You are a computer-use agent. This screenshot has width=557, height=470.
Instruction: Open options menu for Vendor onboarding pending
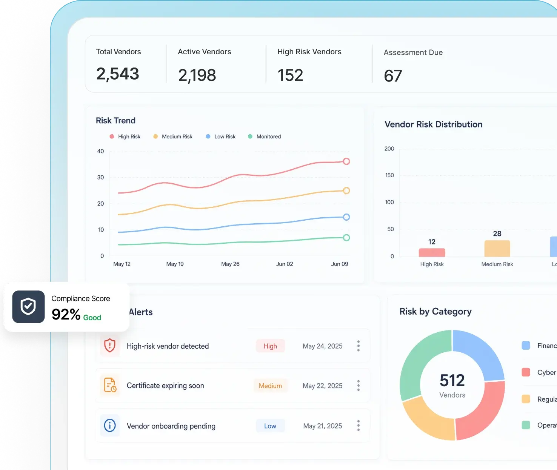coord(359,425)
